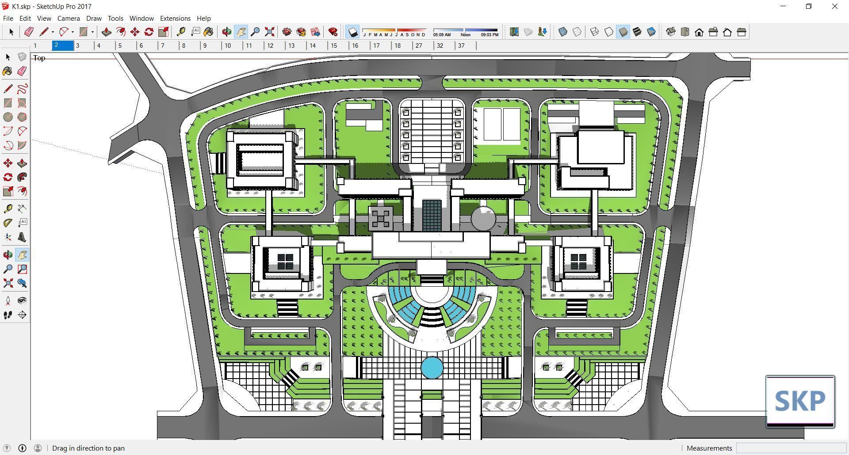849x455 pixels.
Task: Switch to Right view icon
Action: 713,32
